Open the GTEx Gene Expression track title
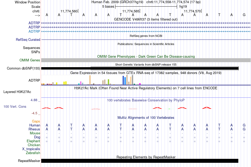Viewport: 251px width, 167px height. [x=146, y=73]
